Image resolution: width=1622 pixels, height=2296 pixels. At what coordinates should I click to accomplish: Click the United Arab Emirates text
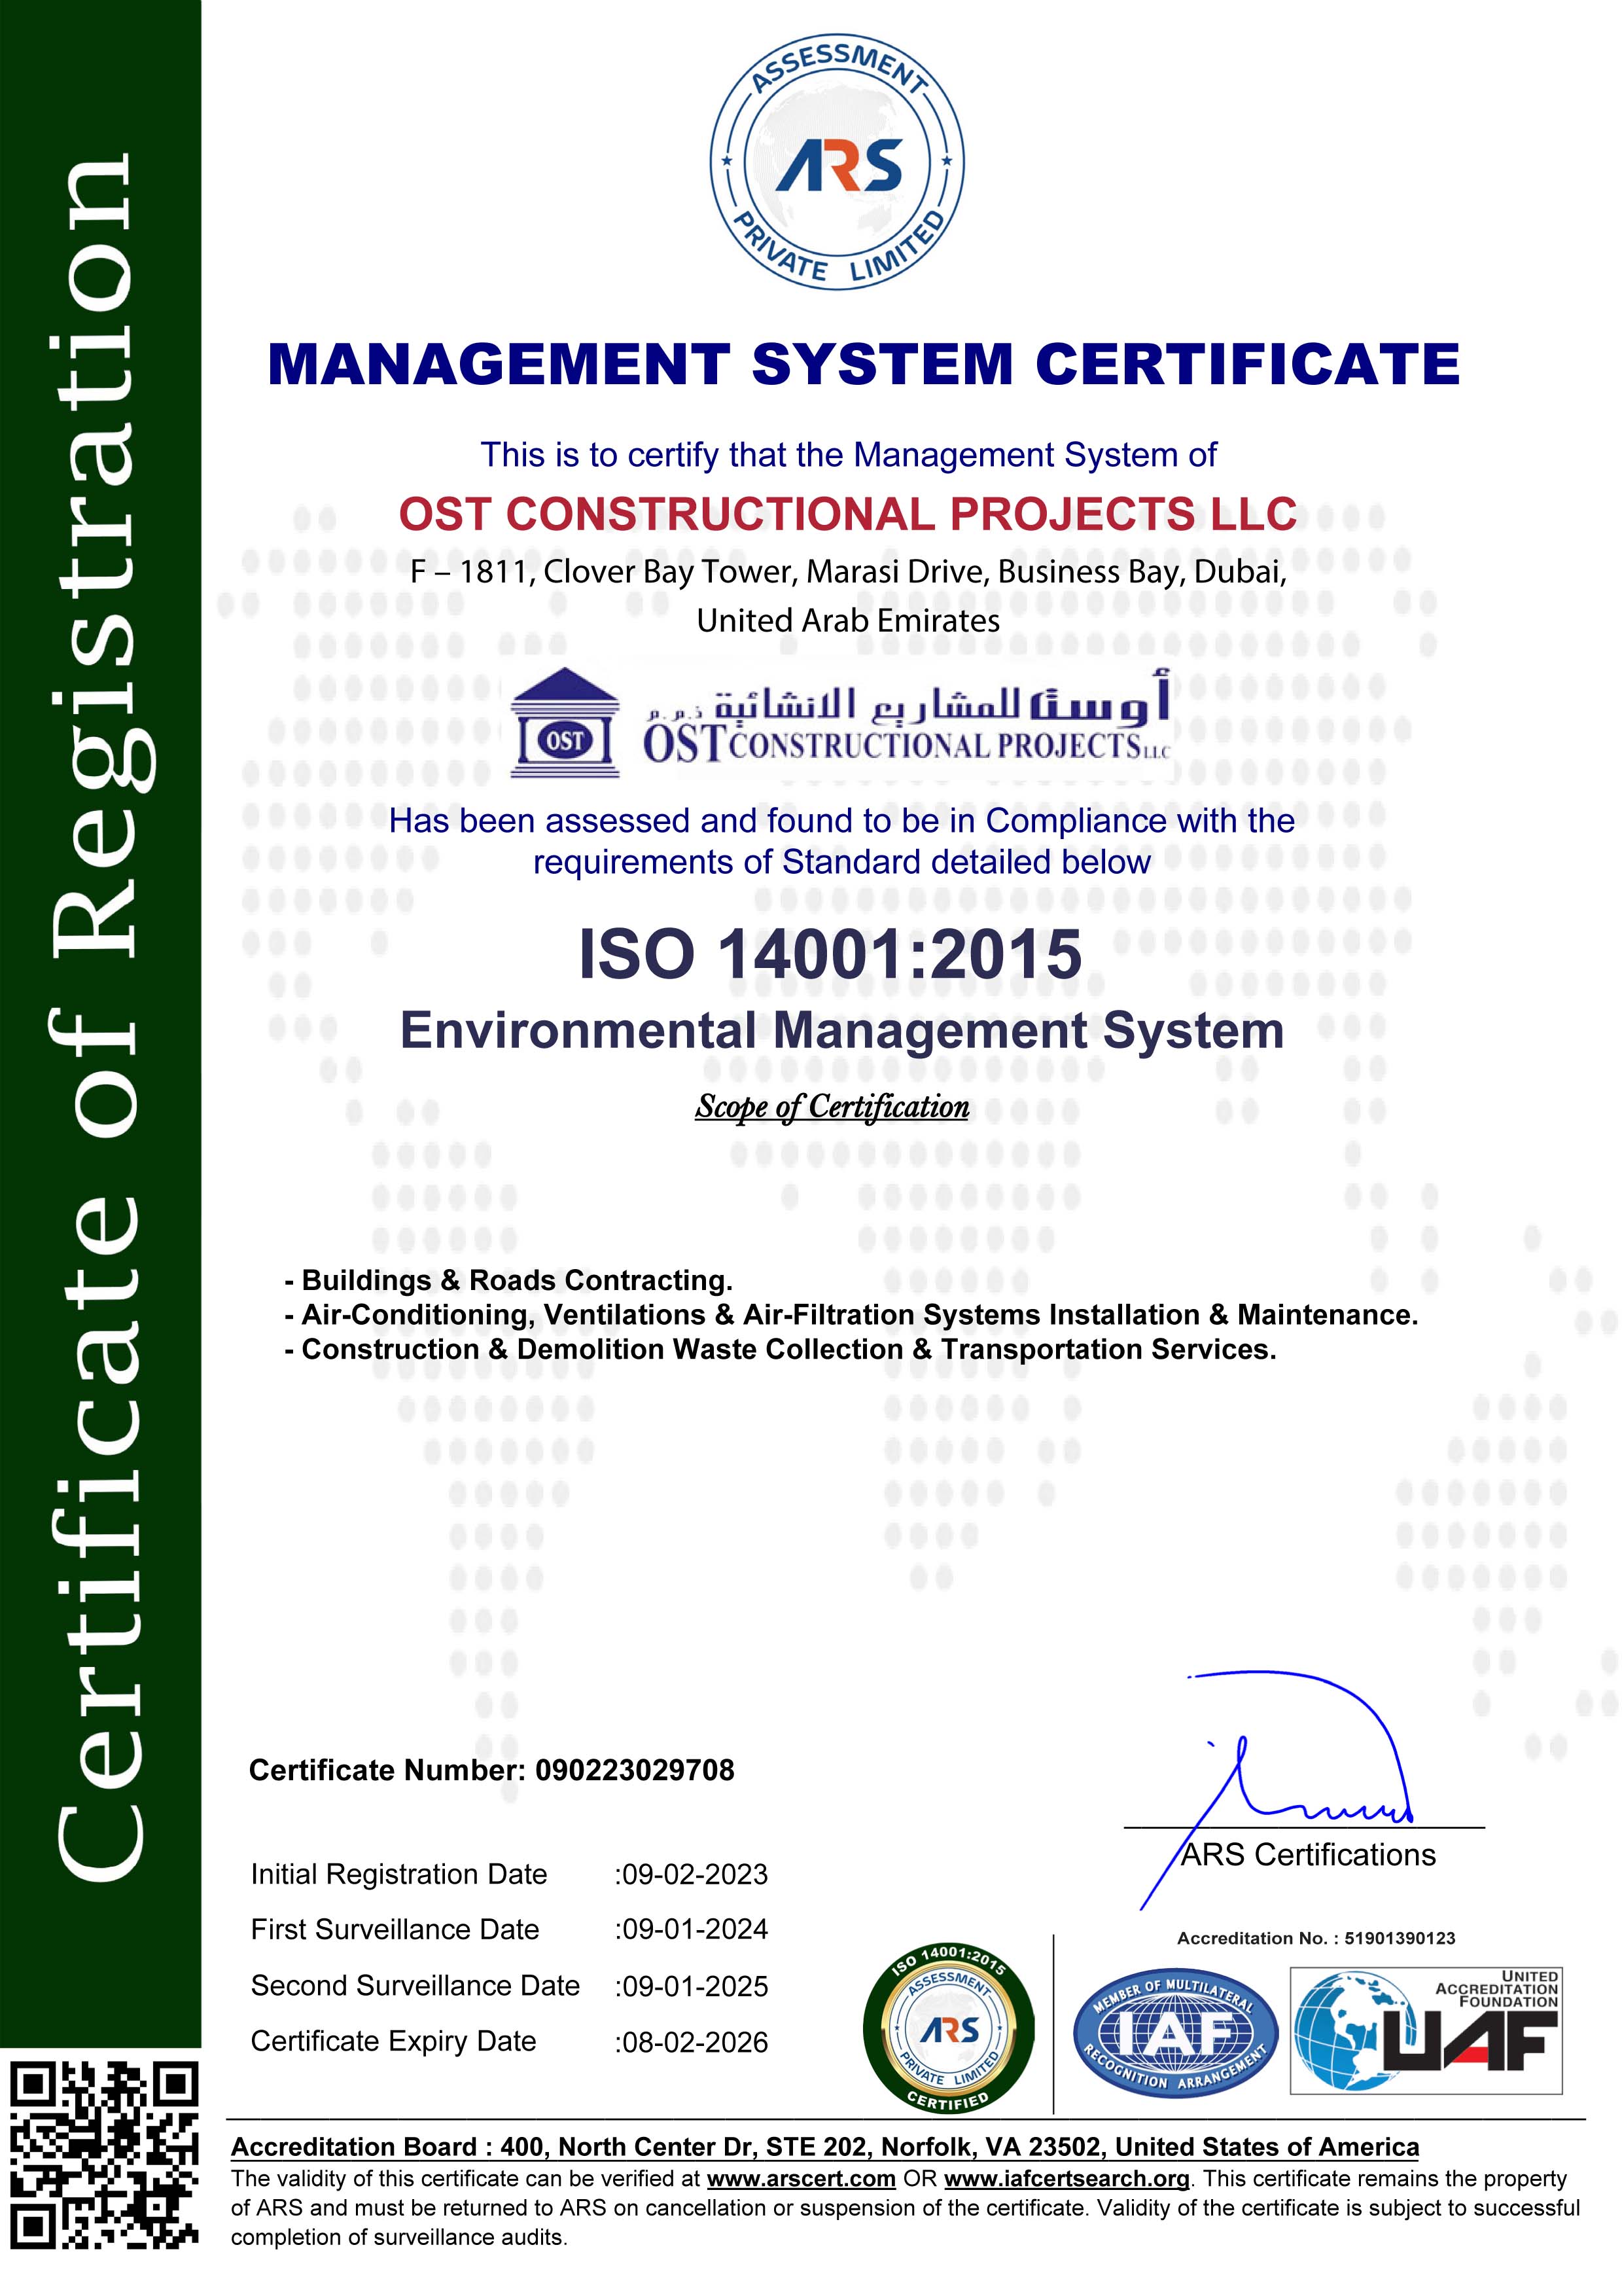click(847, 621)
